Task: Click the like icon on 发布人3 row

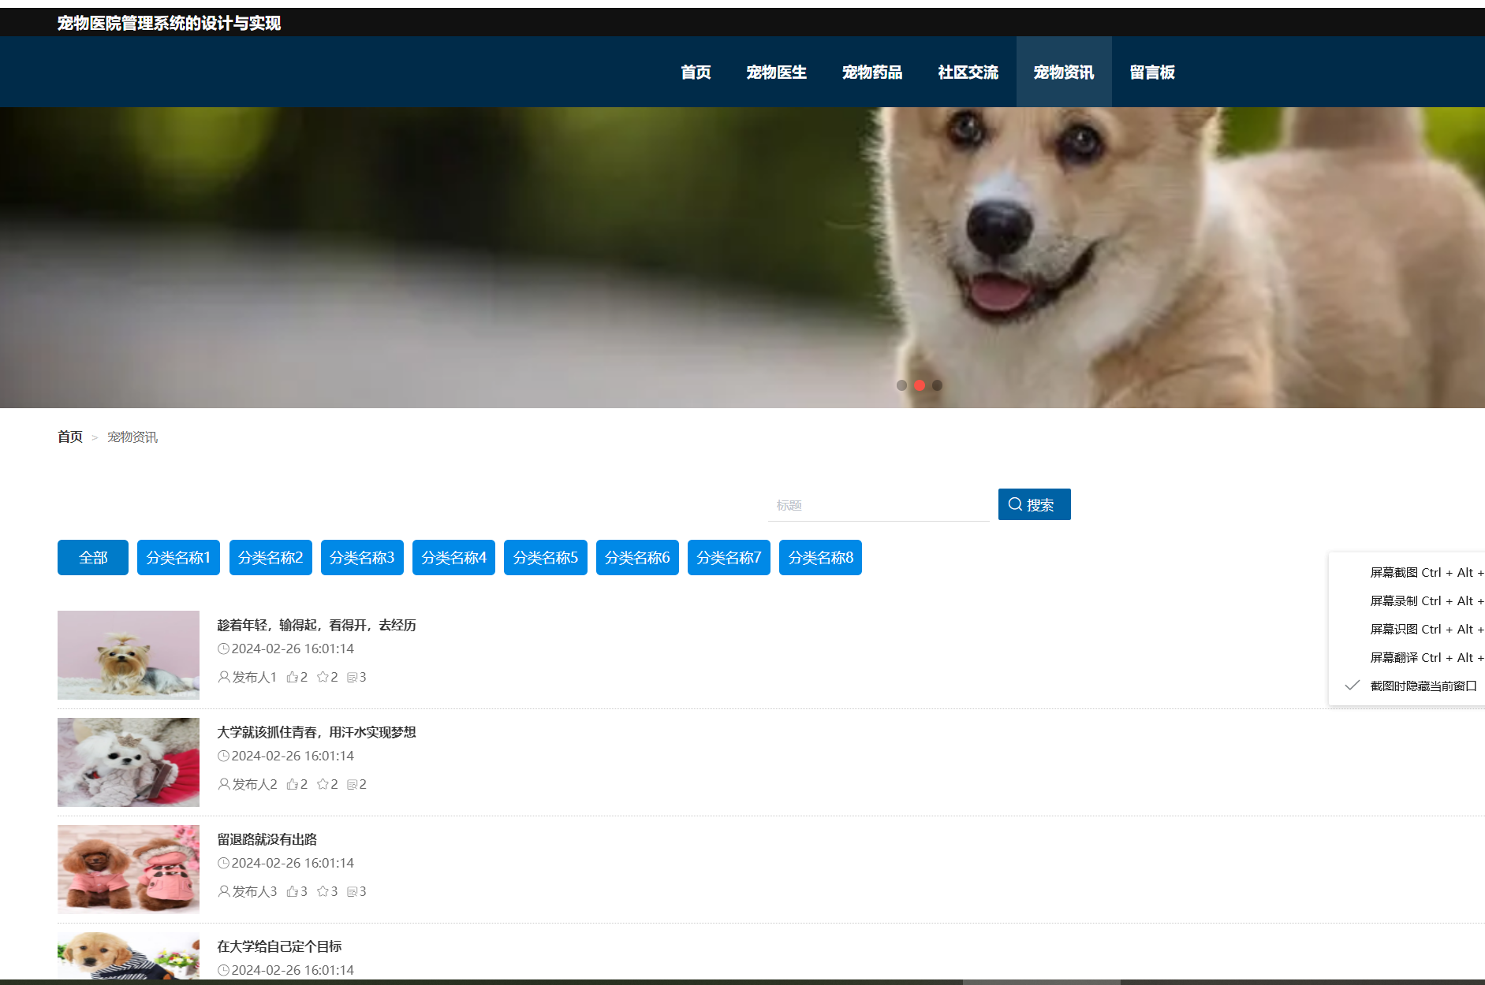Action: 292,891
